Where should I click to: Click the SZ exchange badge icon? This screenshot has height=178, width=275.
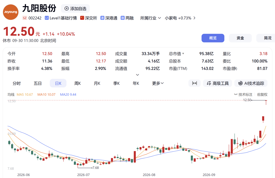coord(25,18)
